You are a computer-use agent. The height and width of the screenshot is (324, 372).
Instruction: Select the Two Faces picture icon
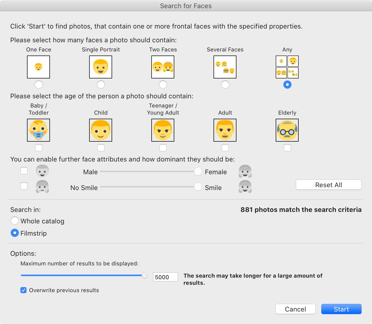163,67
